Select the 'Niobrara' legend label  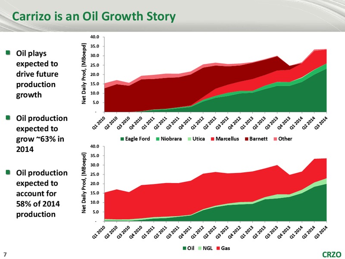(171, 139)
